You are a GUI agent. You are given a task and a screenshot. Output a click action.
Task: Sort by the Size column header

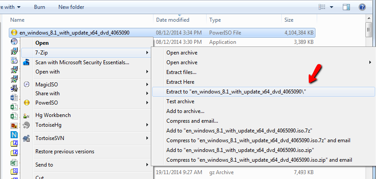(x=299, y=19)
